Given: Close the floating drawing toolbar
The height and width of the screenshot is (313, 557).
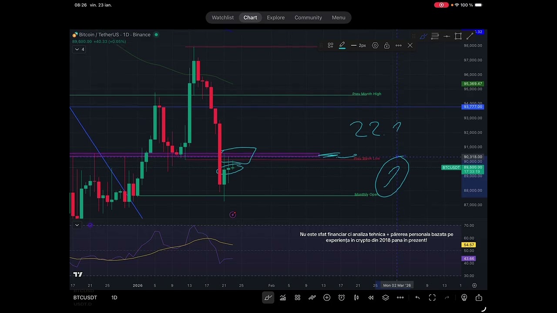Looking at the screenshot, I should (x=410, y=46).
